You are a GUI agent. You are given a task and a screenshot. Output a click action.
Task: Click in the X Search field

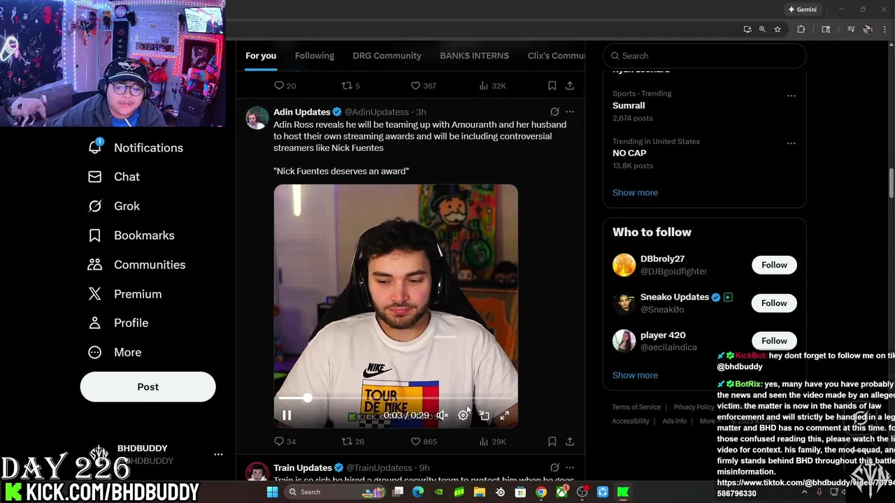(x=705, y=56)
